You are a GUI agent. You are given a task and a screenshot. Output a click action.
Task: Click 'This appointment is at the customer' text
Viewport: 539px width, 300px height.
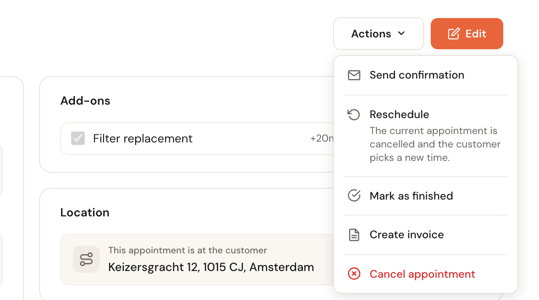187,250
